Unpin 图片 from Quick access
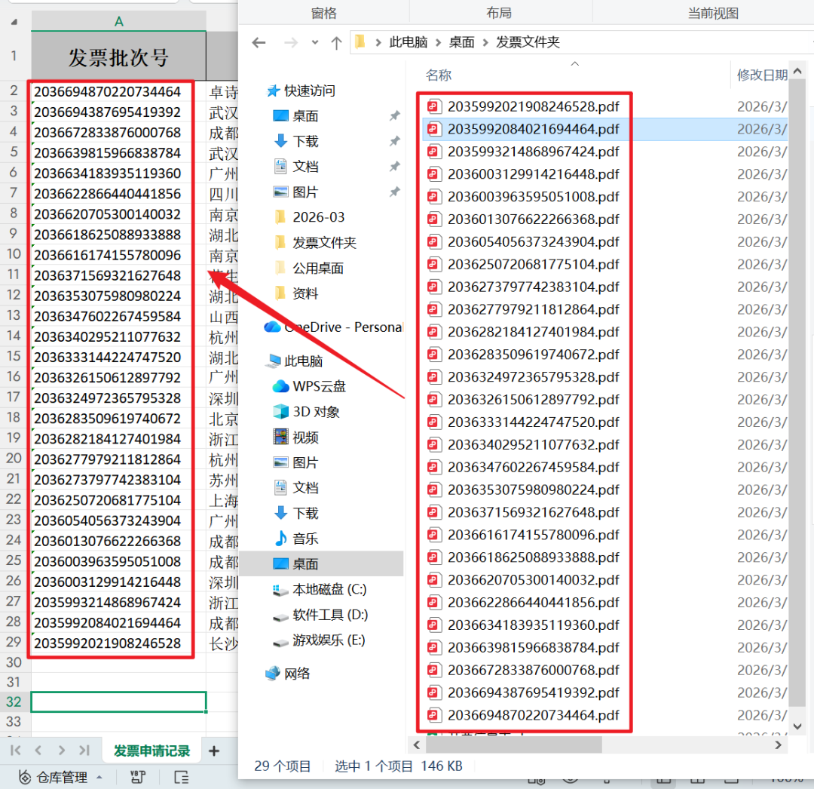Screen dimensions: 814x789 click(x=395, y=191)
